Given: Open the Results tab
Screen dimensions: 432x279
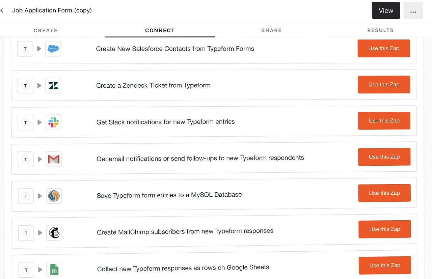Looking at the screenshot, I should pyautogui.click(x=380, y=30).
